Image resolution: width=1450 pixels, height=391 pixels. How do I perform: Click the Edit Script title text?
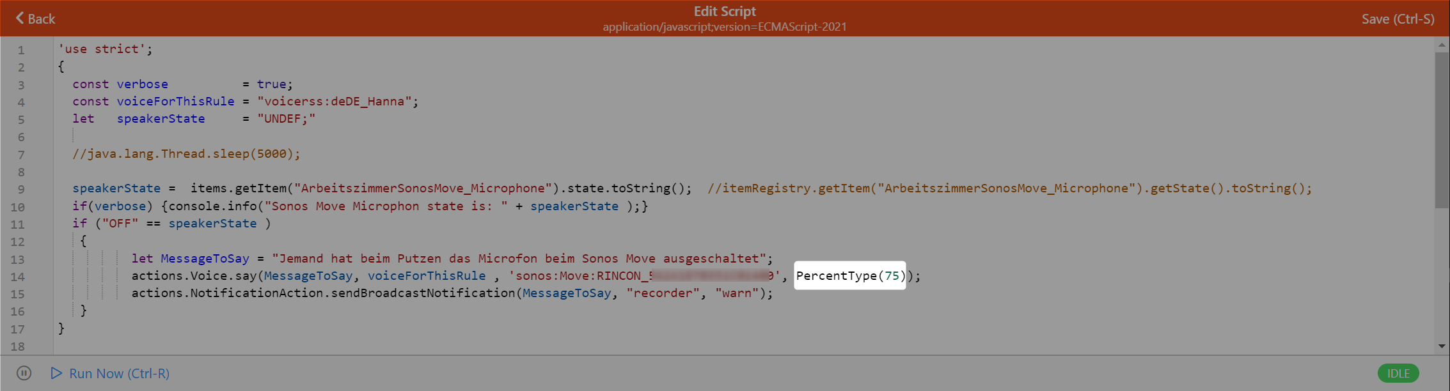click(x=725, y=11)
